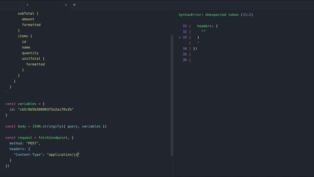The image size is (314, 177).
Task: Click the cart id string value
Action: coord(46,109)
